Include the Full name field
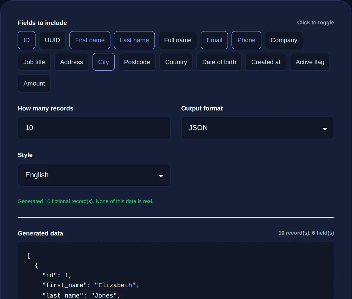 click(178, 40)
